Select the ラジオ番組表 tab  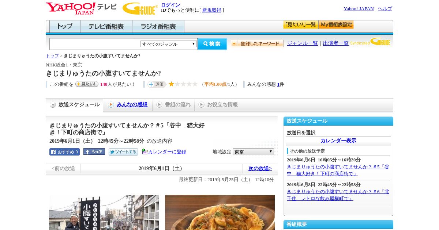pyautogui.click(x=158, y=27)
